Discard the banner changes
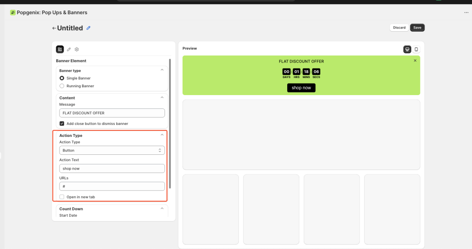472x249 pixels. point(399,28)
